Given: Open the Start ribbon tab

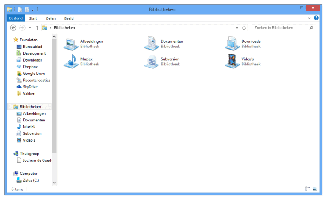Looking at the screenshot, I should [x=33, y=18].
